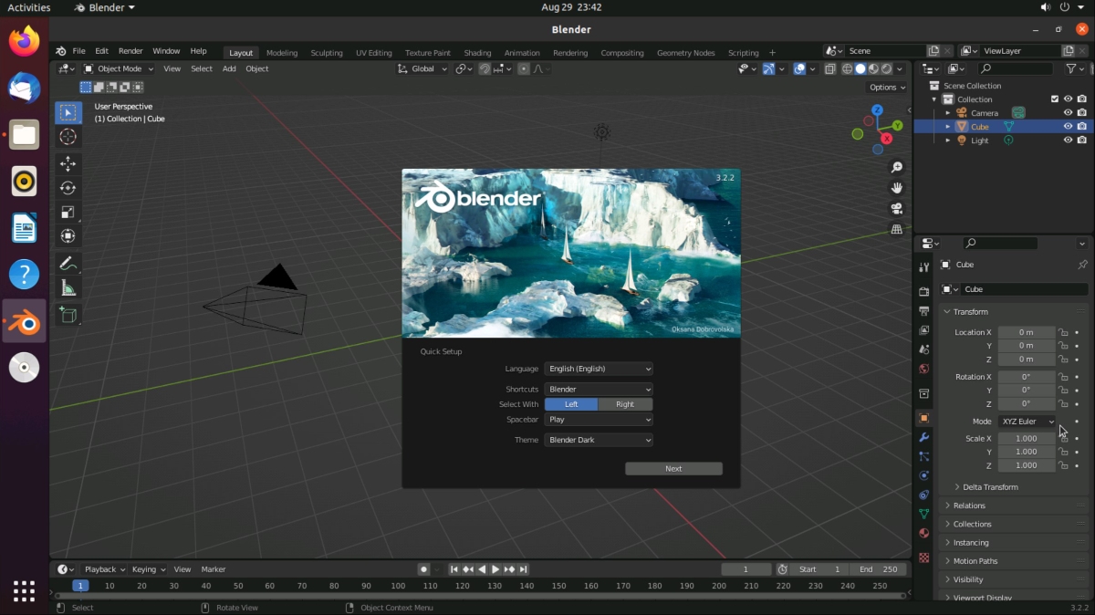Switch perspective/orthographic grid icon
The width and height of the screenshot is (1095, 615).
(x=897, y=229)
